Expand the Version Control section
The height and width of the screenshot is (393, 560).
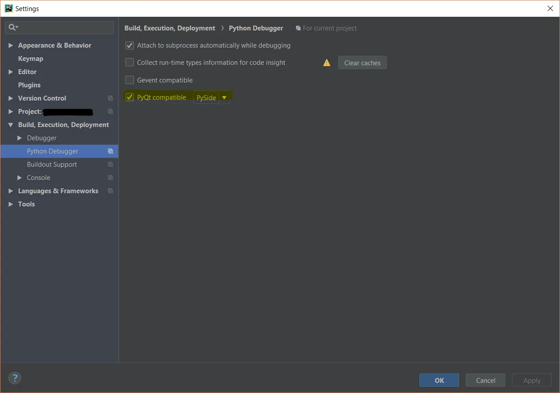pyautogui.click(x=11, y=98)
